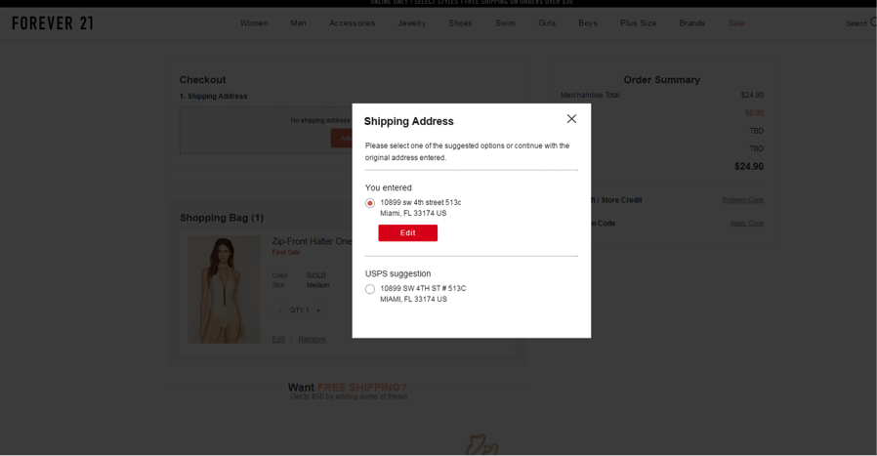Click the 'No shipping address' message

click(320, 120)
